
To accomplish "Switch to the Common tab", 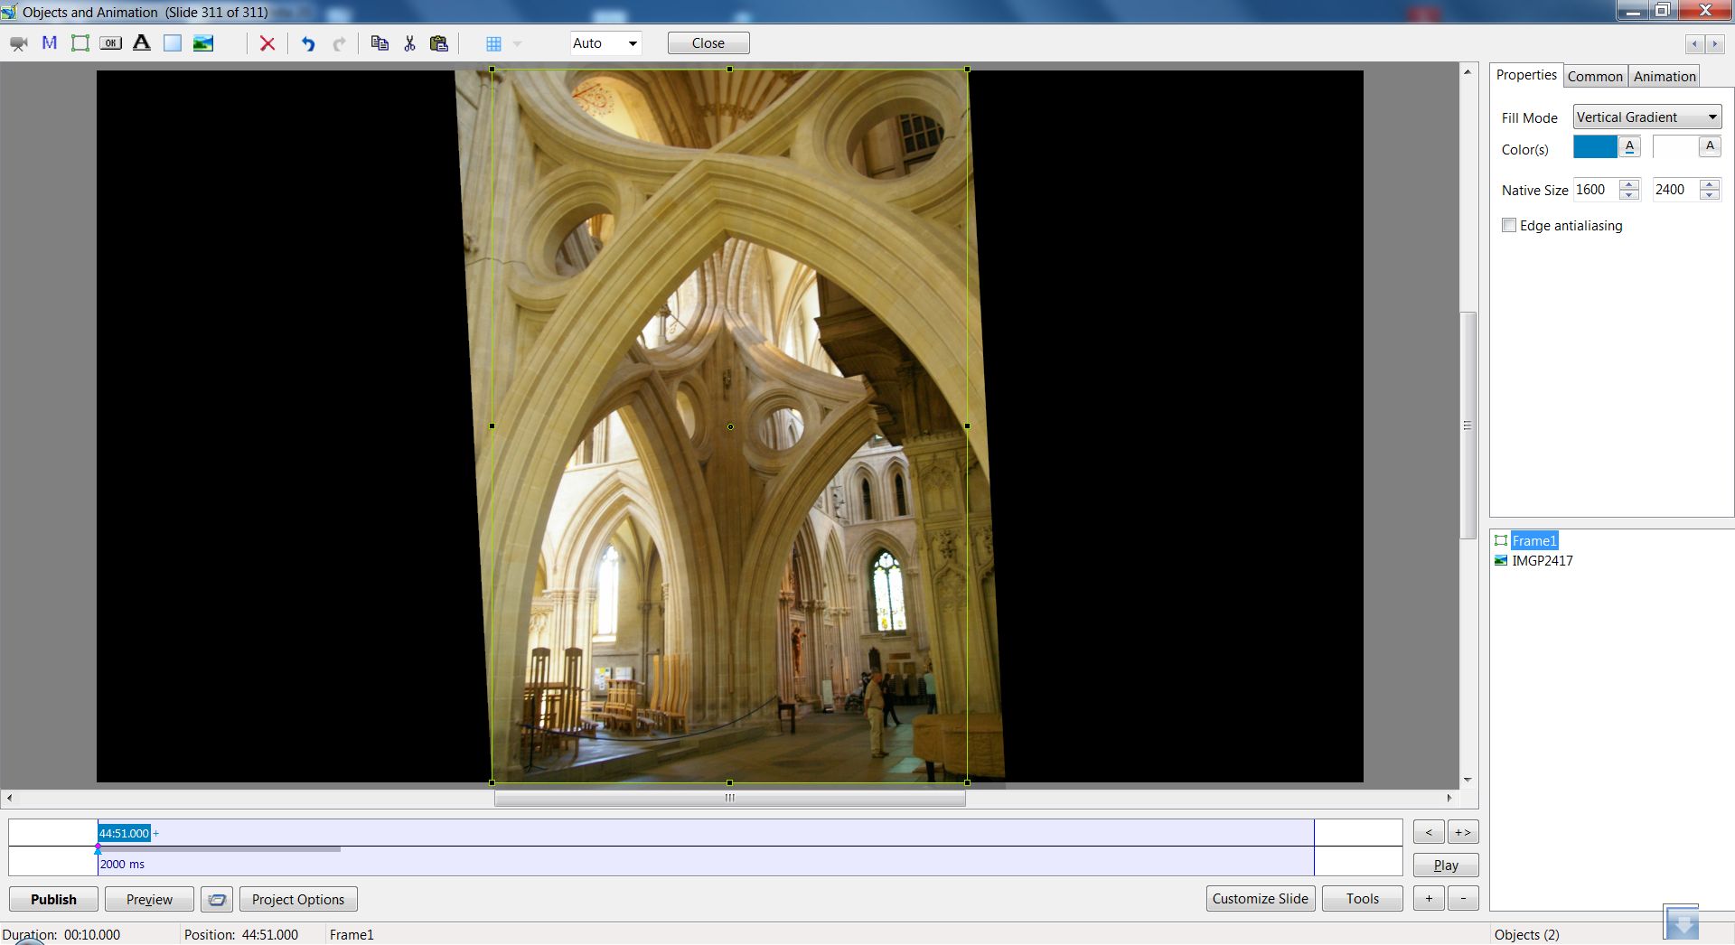I will [x=1595, y=77].
